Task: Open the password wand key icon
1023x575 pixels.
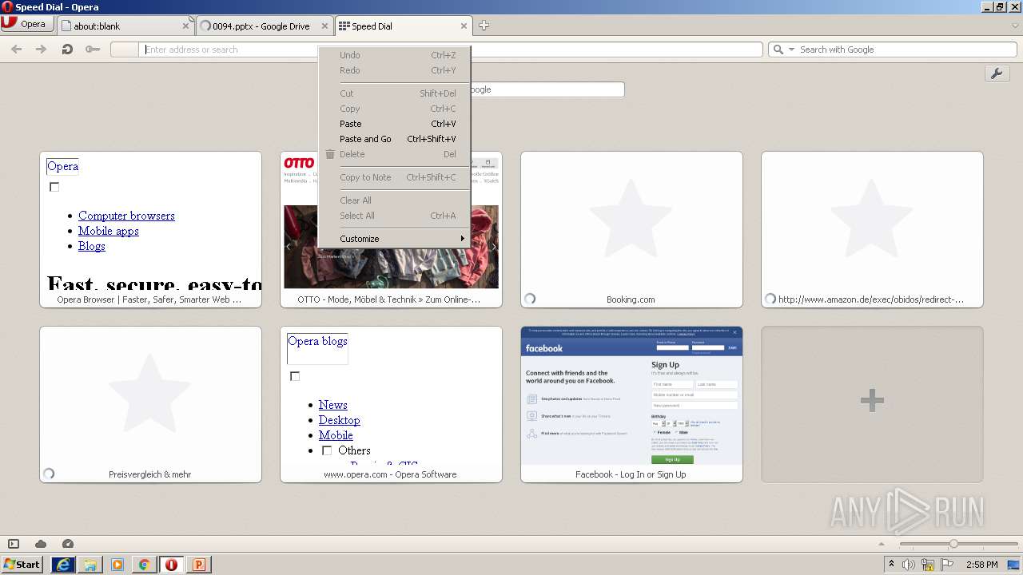Action: pos(93,50)
